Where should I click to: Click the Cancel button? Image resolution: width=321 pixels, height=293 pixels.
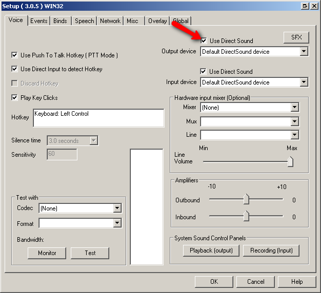point(255,282)
